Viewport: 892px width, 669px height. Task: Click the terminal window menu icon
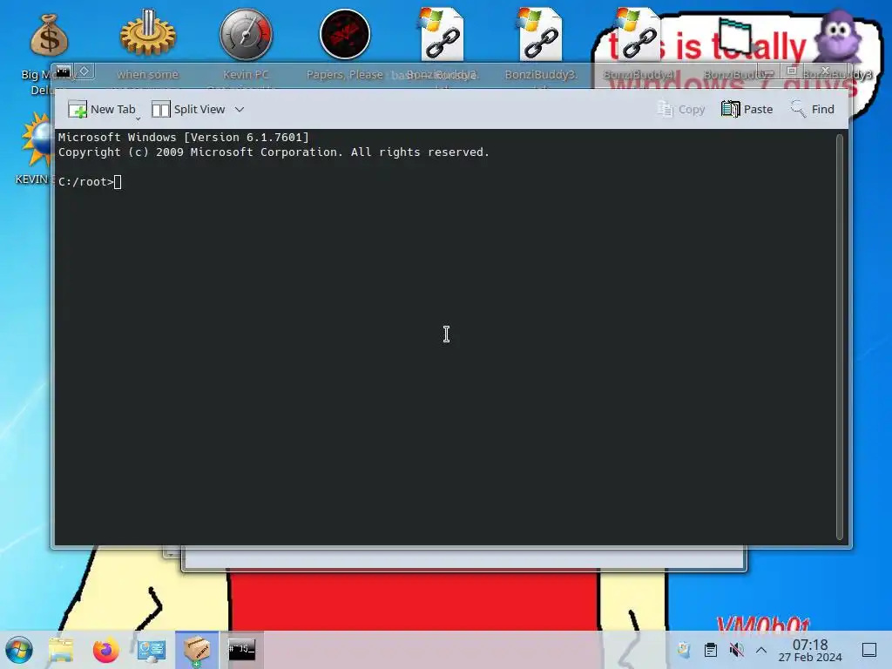coord(63,71)
